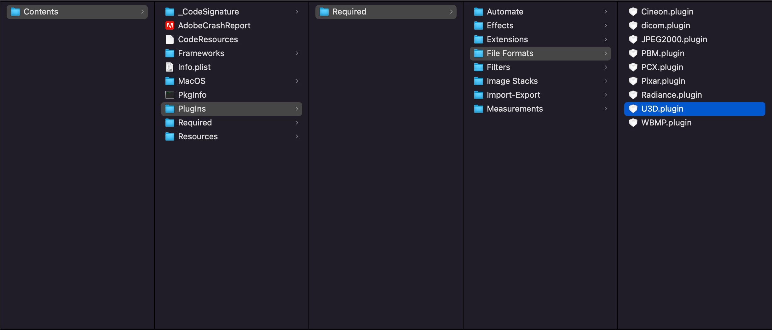Select the AdobeCrashReport file name
The width and height of the screenshot is (772, 330).
214,26
